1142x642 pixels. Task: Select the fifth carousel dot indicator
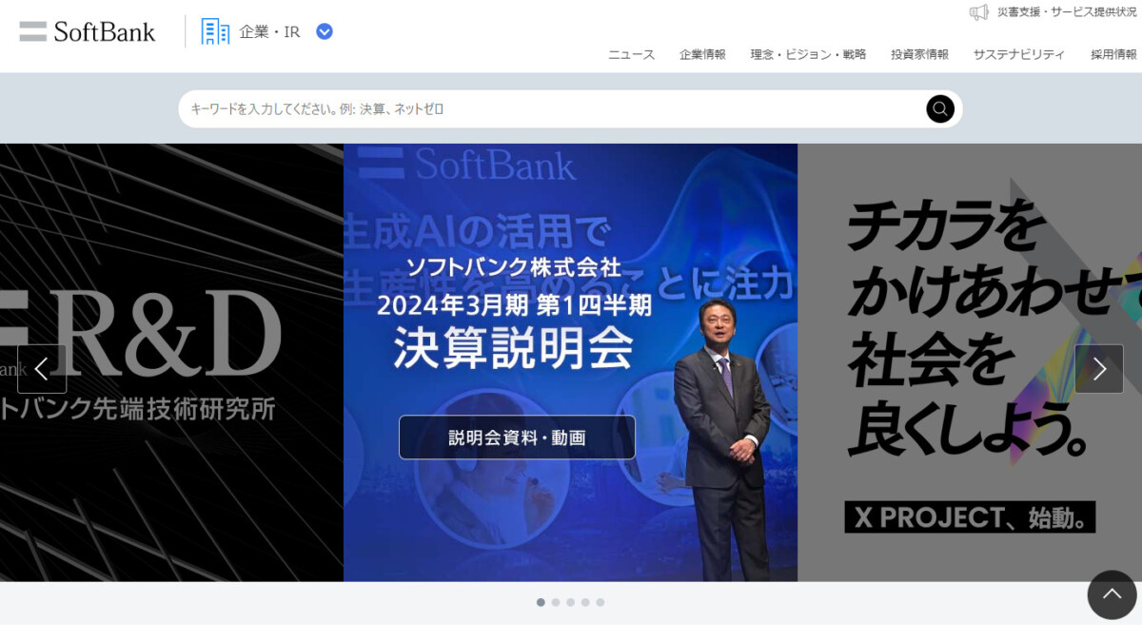600,602
